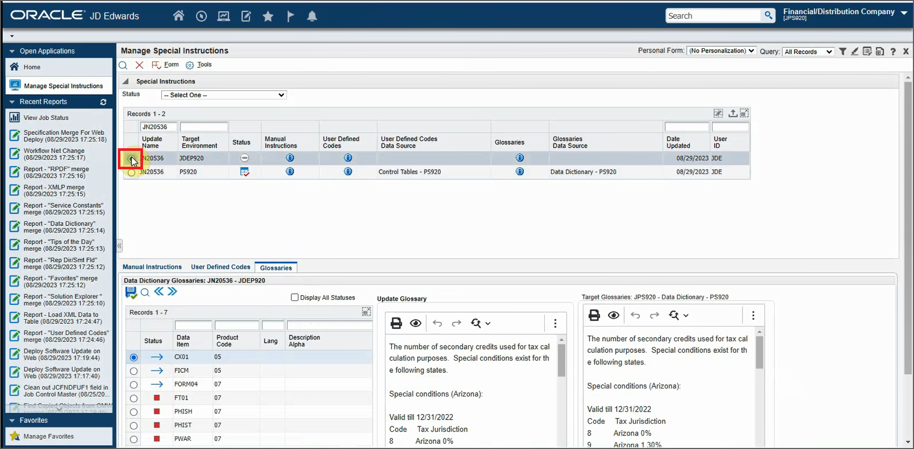Save glossary with the disk checkmark icon
The height and width of the screenshot is (449, 914).
pyautogui.click(x=131, y=292)
